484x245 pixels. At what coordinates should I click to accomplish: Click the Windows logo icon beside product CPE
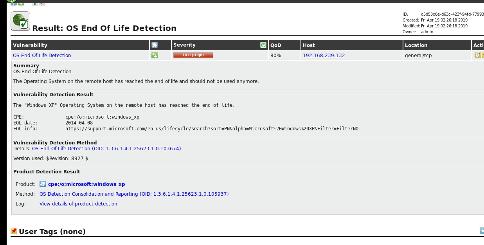click(43, 184)
